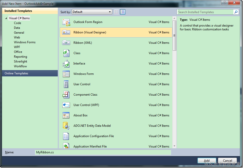Screen dimensions: 243x168
Task: Select the Class template name
Action: click(x=77, y=53)
